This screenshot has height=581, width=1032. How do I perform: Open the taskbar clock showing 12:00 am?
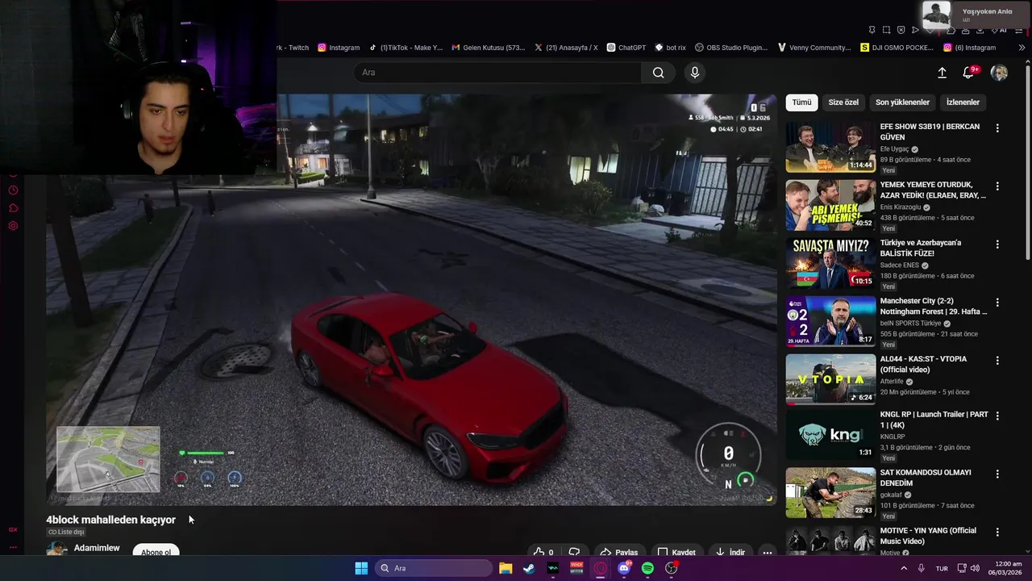(1006, 568)
